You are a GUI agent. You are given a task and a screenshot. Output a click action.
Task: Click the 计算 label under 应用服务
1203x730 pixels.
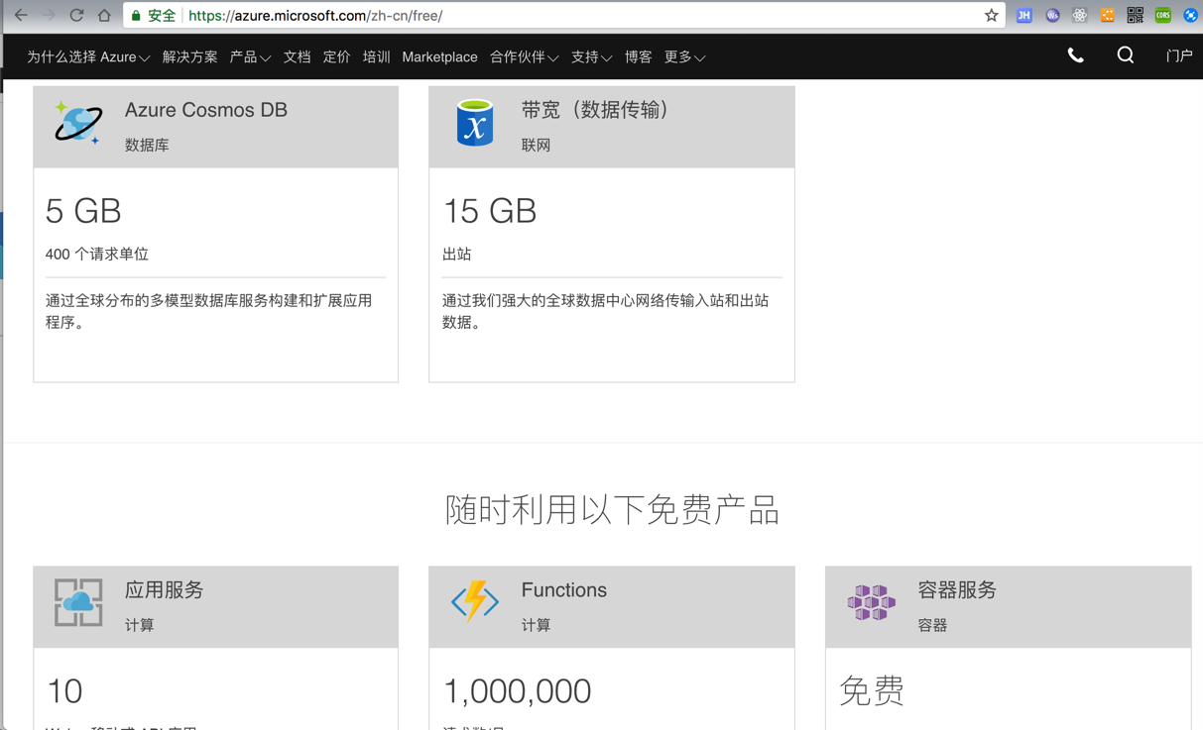tap(139, 625)
